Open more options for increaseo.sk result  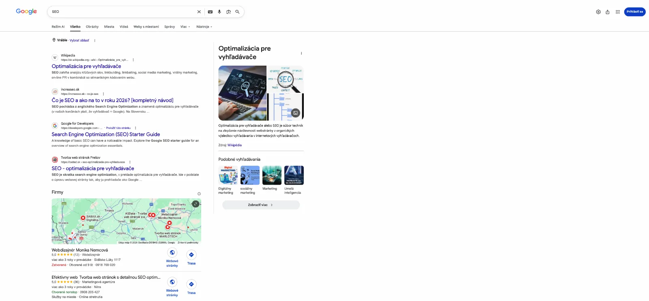click(x=103, y=94)
